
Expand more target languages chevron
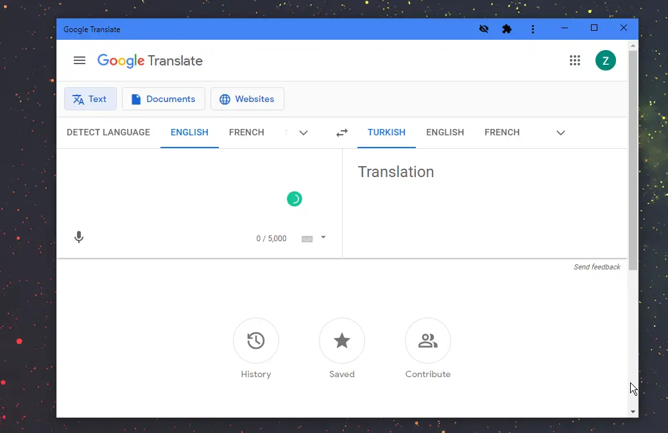click(561, 133)
